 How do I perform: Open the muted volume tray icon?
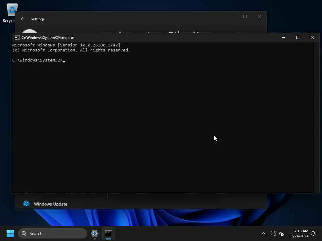(281, 233)
